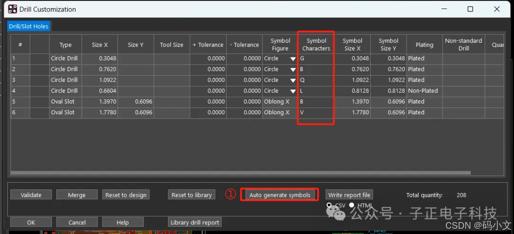Click the Help button
This screenshot has height=234, width=514.
123,222
